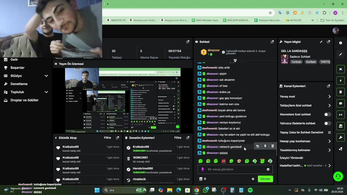Toggle the moderation log document icon in the right sidebar
The width and height of the screenshot is (347, 195).
[x=340, y=92]
